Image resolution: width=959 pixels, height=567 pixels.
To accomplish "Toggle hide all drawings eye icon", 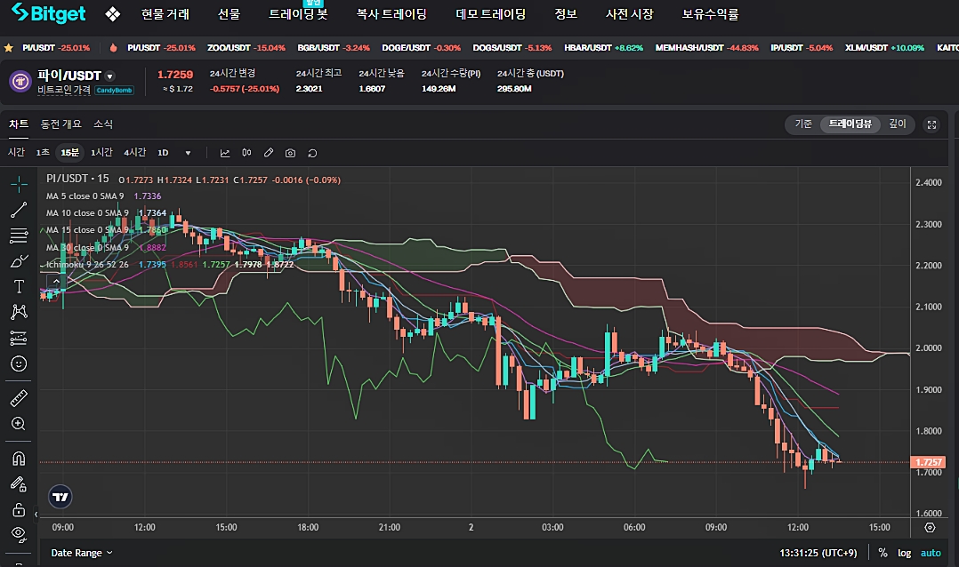I will [x=19, y=535].
